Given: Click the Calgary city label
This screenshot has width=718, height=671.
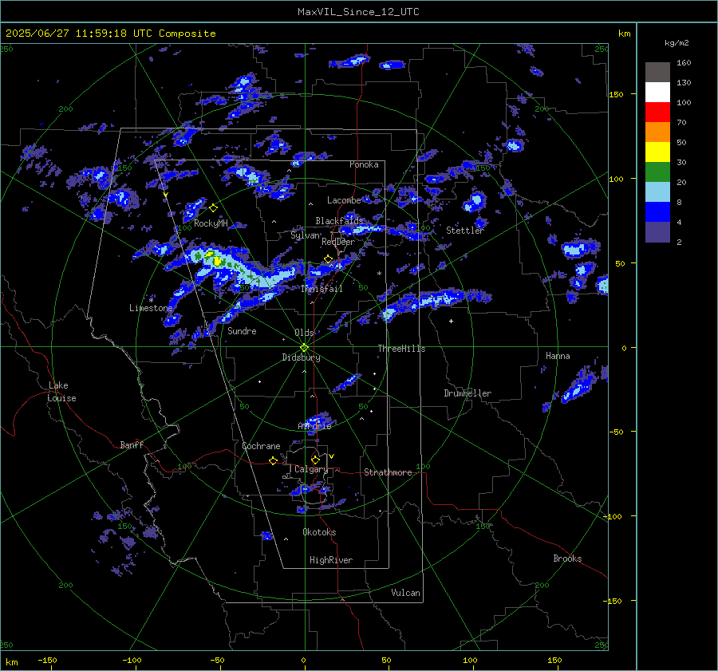Looking at the screenshot, I should [x=311, y=469].
